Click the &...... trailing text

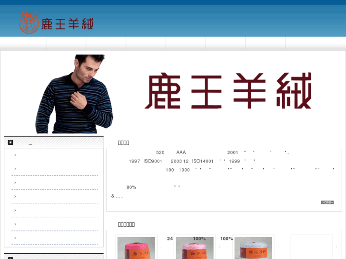click(x=117, y=196)
